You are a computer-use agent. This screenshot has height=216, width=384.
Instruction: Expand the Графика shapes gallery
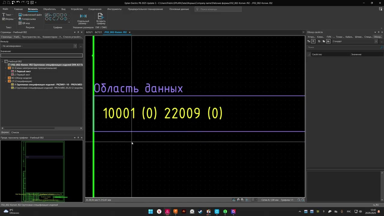(x=69, y=22)
